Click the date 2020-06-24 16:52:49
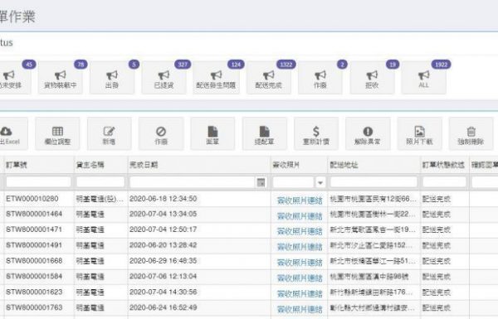Screen dimensions: 498x319 [164, 307]
